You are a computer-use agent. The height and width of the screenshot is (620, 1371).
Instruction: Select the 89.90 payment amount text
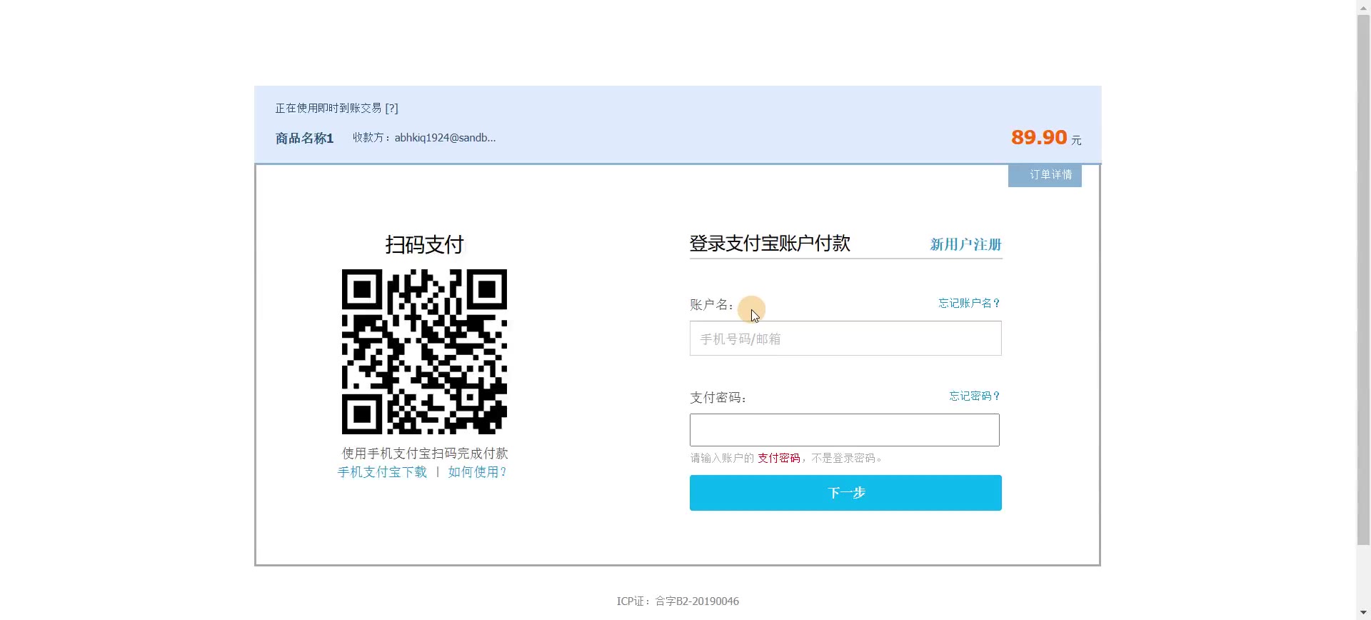(x=1039, y=137)
